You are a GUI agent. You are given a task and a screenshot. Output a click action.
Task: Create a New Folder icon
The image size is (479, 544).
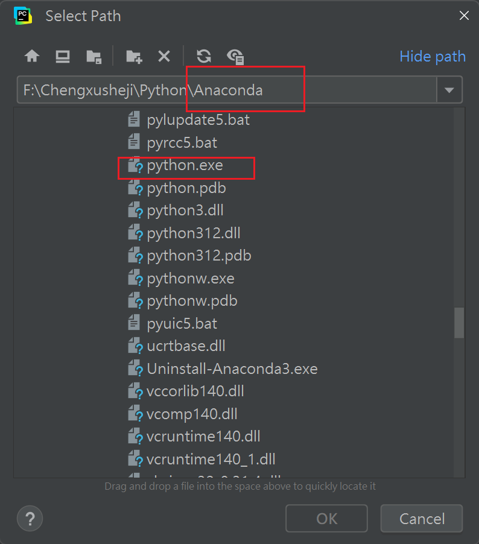(134, 57)
